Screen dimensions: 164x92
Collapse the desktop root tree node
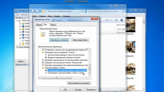point(17,21)
